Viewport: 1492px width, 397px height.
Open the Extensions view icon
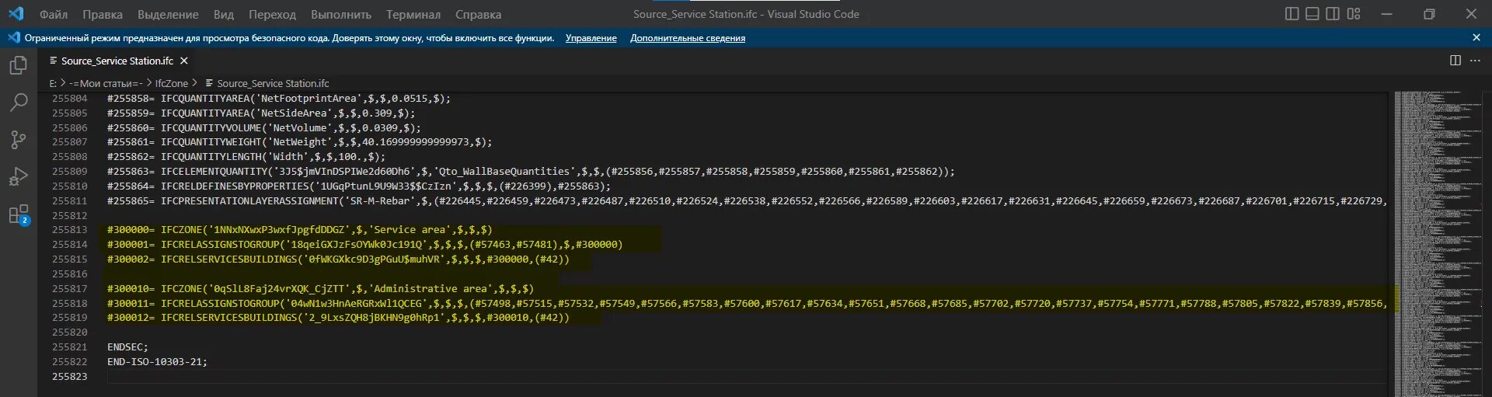pos(19,214)
